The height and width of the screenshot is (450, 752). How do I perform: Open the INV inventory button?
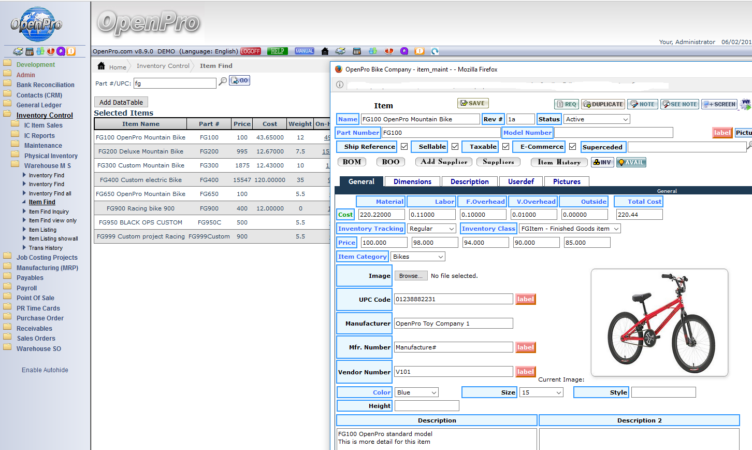click(x=602, y=162)
